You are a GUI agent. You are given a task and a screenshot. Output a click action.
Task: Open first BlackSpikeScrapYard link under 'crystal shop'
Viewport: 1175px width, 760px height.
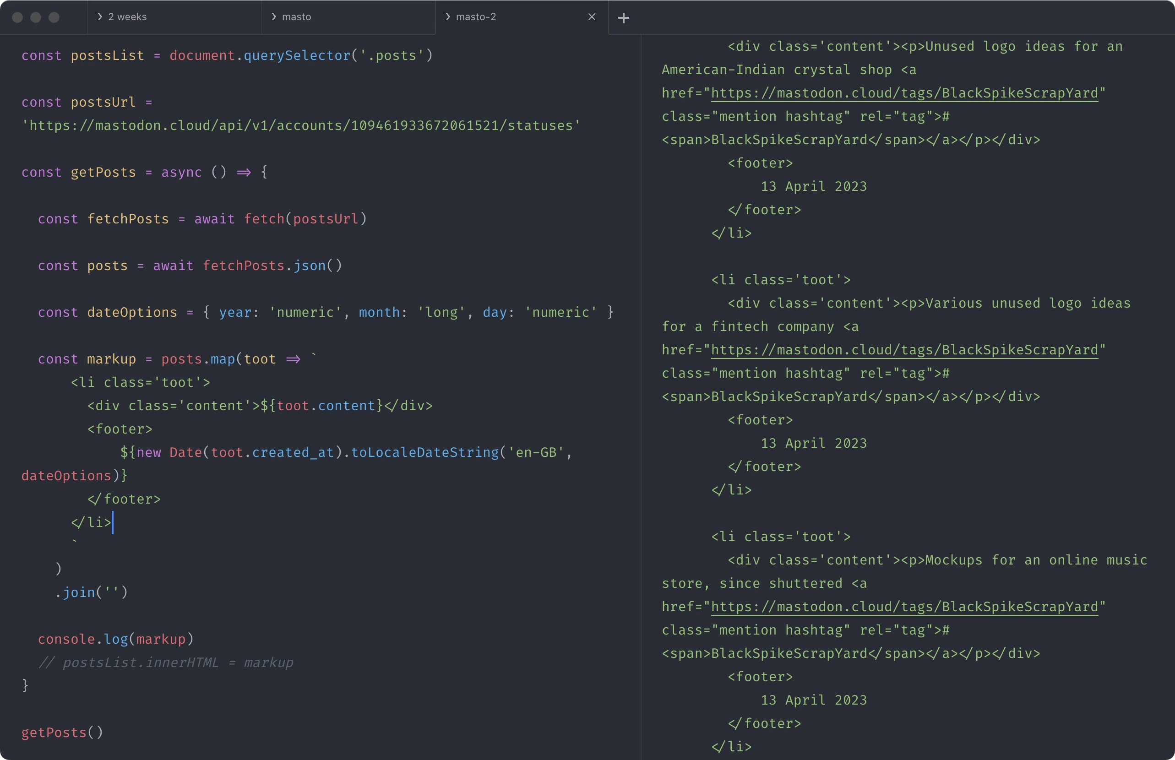tap(904, 93)
